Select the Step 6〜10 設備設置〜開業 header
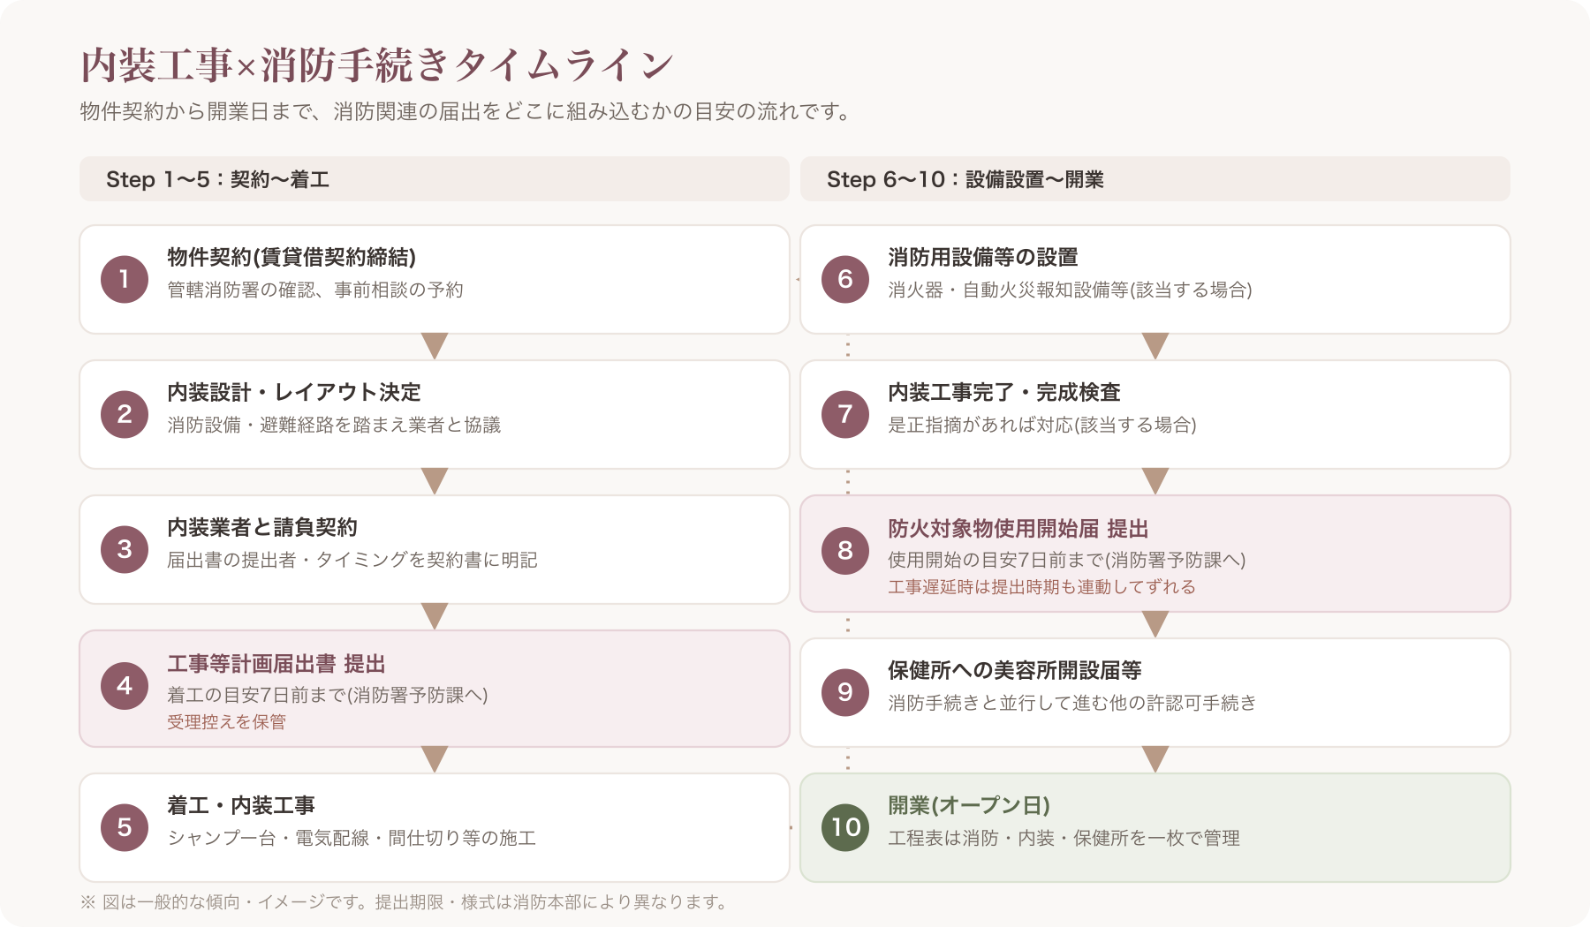 coord(1155,179)
